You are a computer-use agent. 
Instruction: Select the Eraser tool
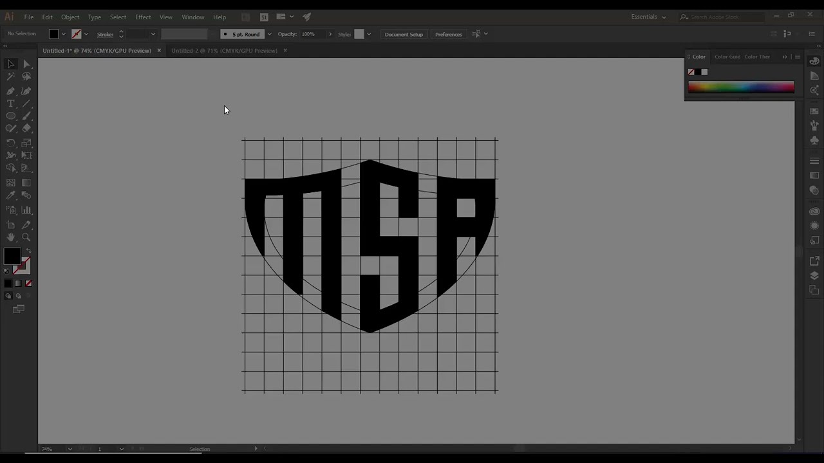tap(26, 129)
